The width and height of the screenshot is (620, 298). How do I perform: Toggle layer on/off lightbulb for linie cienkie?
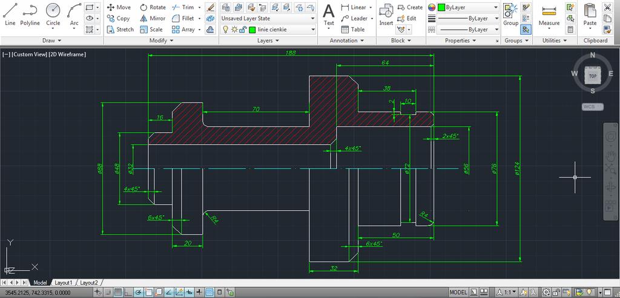(226, 29)
